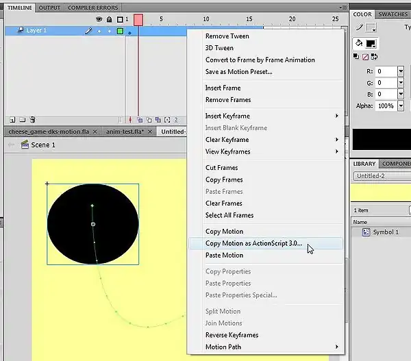Select Symbol 1 in the Library
Screen dimensions: 411x361
385,232
